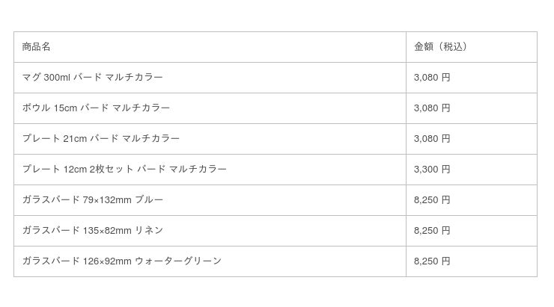Select the ボウル 15cm バード マルチカラー cell
The image size is (554, 307).
[96, 108]
